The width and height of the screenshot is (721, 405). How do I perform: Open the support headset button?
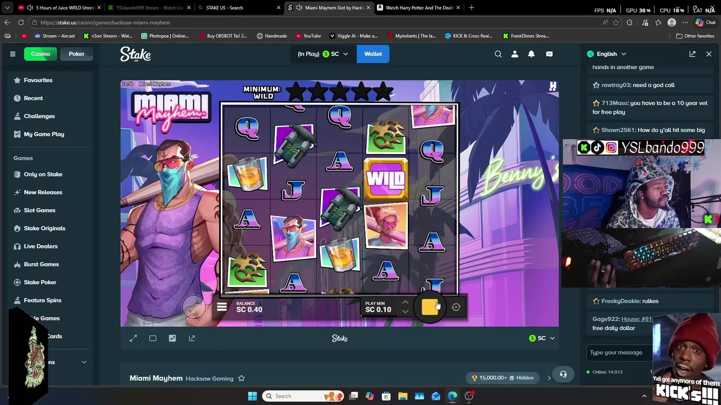pyautogui.click(x=563, y=374)
